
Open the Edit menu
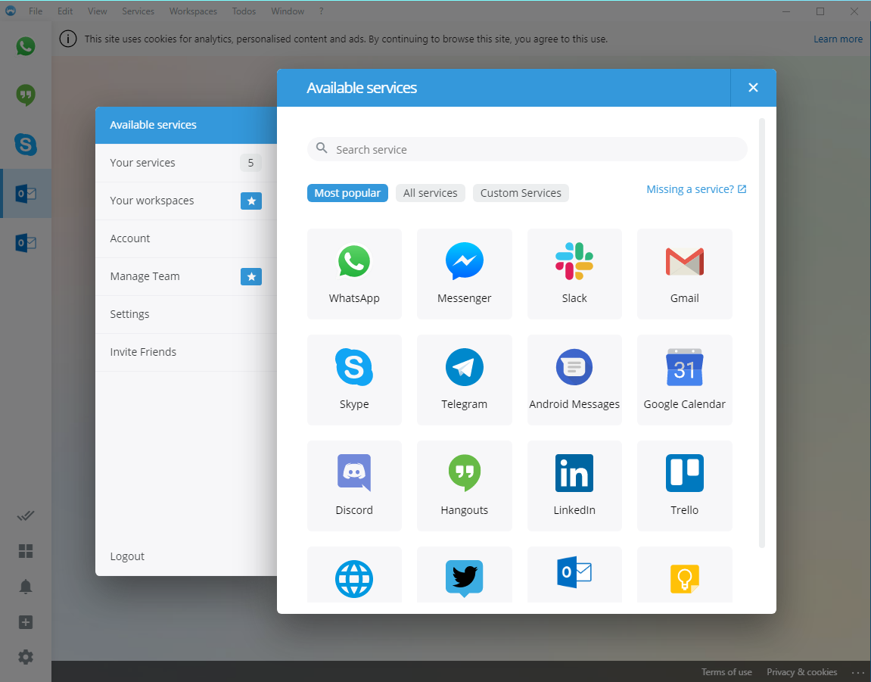(x=65, y=11)
